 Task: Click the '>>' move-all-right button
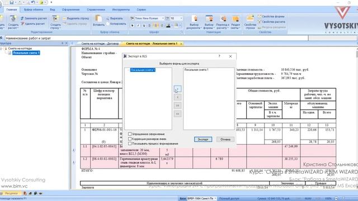[177, 106]
